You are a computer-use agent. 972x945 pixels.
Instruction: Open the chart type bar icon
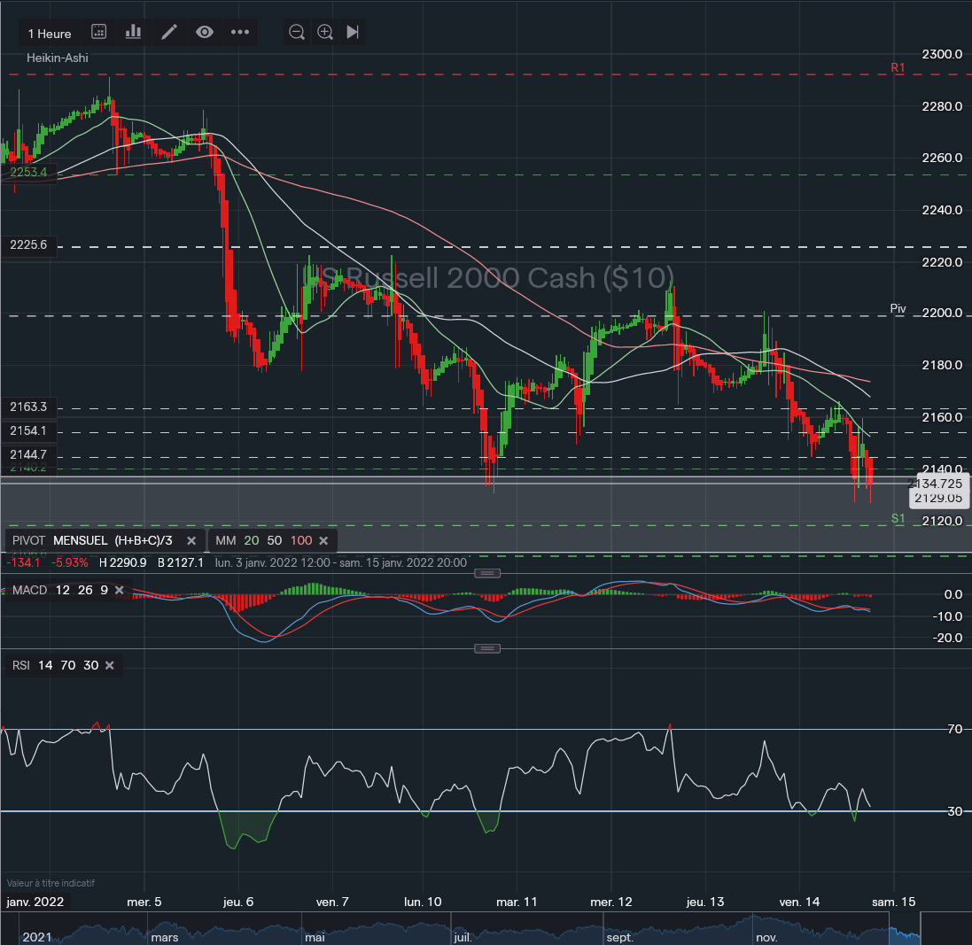pyautogui.click(x=133, y=32)
